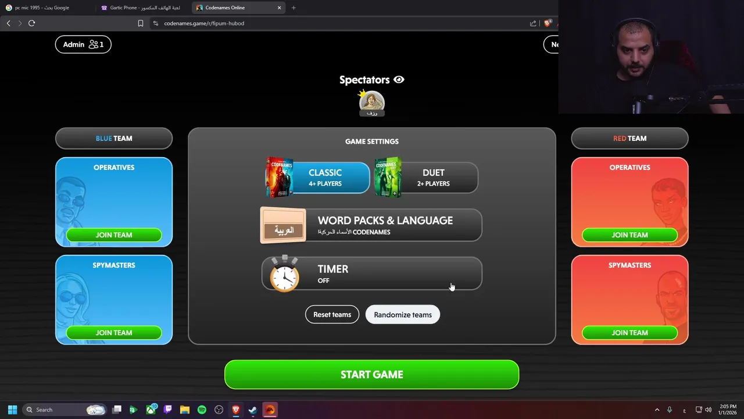This screenshot has height=419, width=744.
Task: Switch input language in tray
Action: click(x=684, y=410)
